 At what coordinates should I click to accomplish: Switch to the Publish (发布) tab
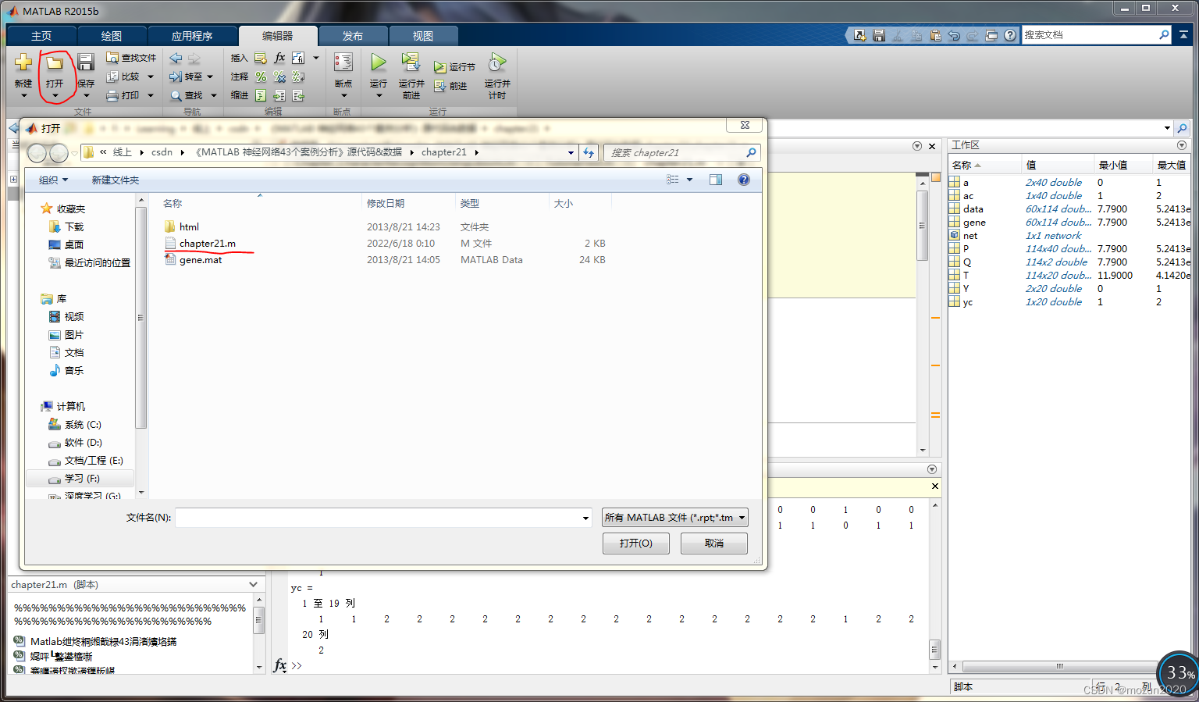353,36
